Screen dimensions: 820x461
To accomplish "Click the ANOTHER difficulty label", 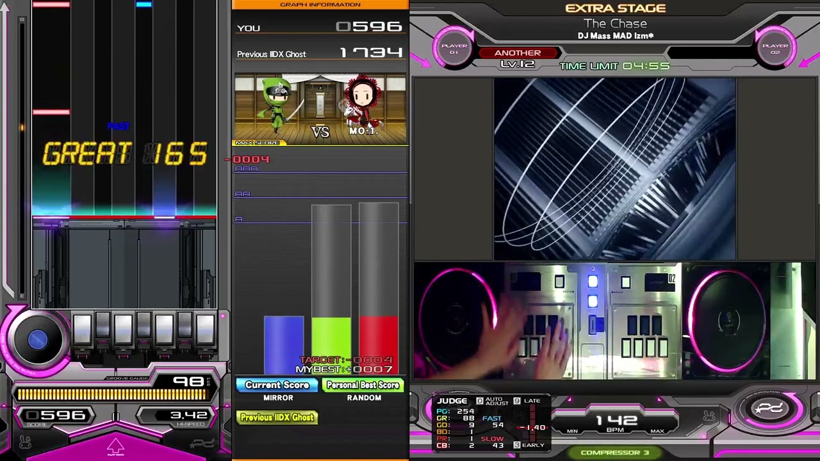I will 518,53.
